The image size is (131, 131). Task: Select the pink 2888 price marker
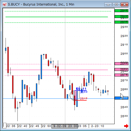coord(121,64)
